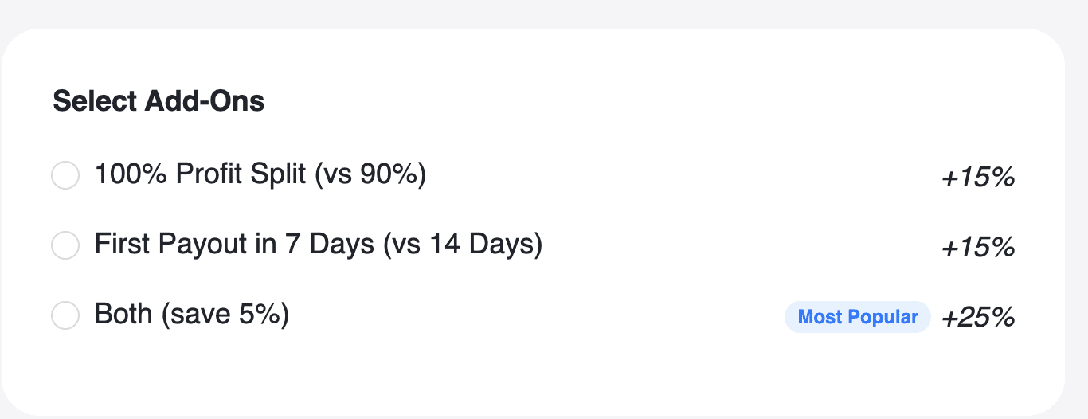This screenshot has width=1088, height=419.
Task: Click the +15% price for First Payout row
Action: pos(978,248)
